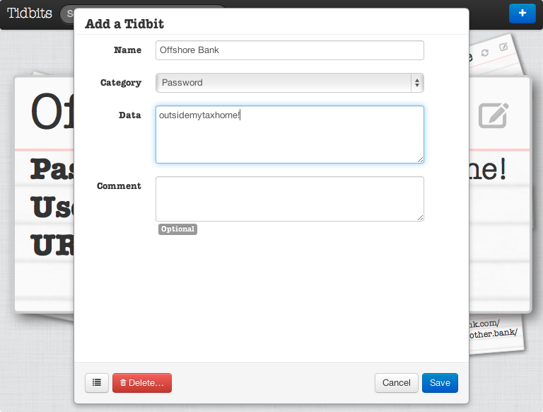Image resolution: width=543 pixels, height=412 pixels.
Task: Click the small edit icon on rear card
Action: [503, 47]
